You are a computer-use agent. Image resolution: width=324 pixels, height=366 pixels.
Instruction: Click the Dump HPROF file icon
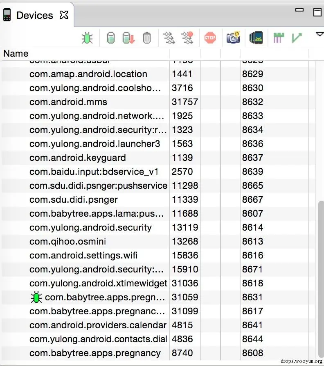129,38
